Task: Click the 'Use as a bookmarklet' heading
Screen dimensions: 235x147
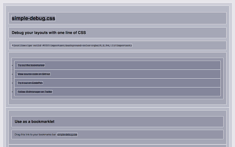Action: coord(35,122)
